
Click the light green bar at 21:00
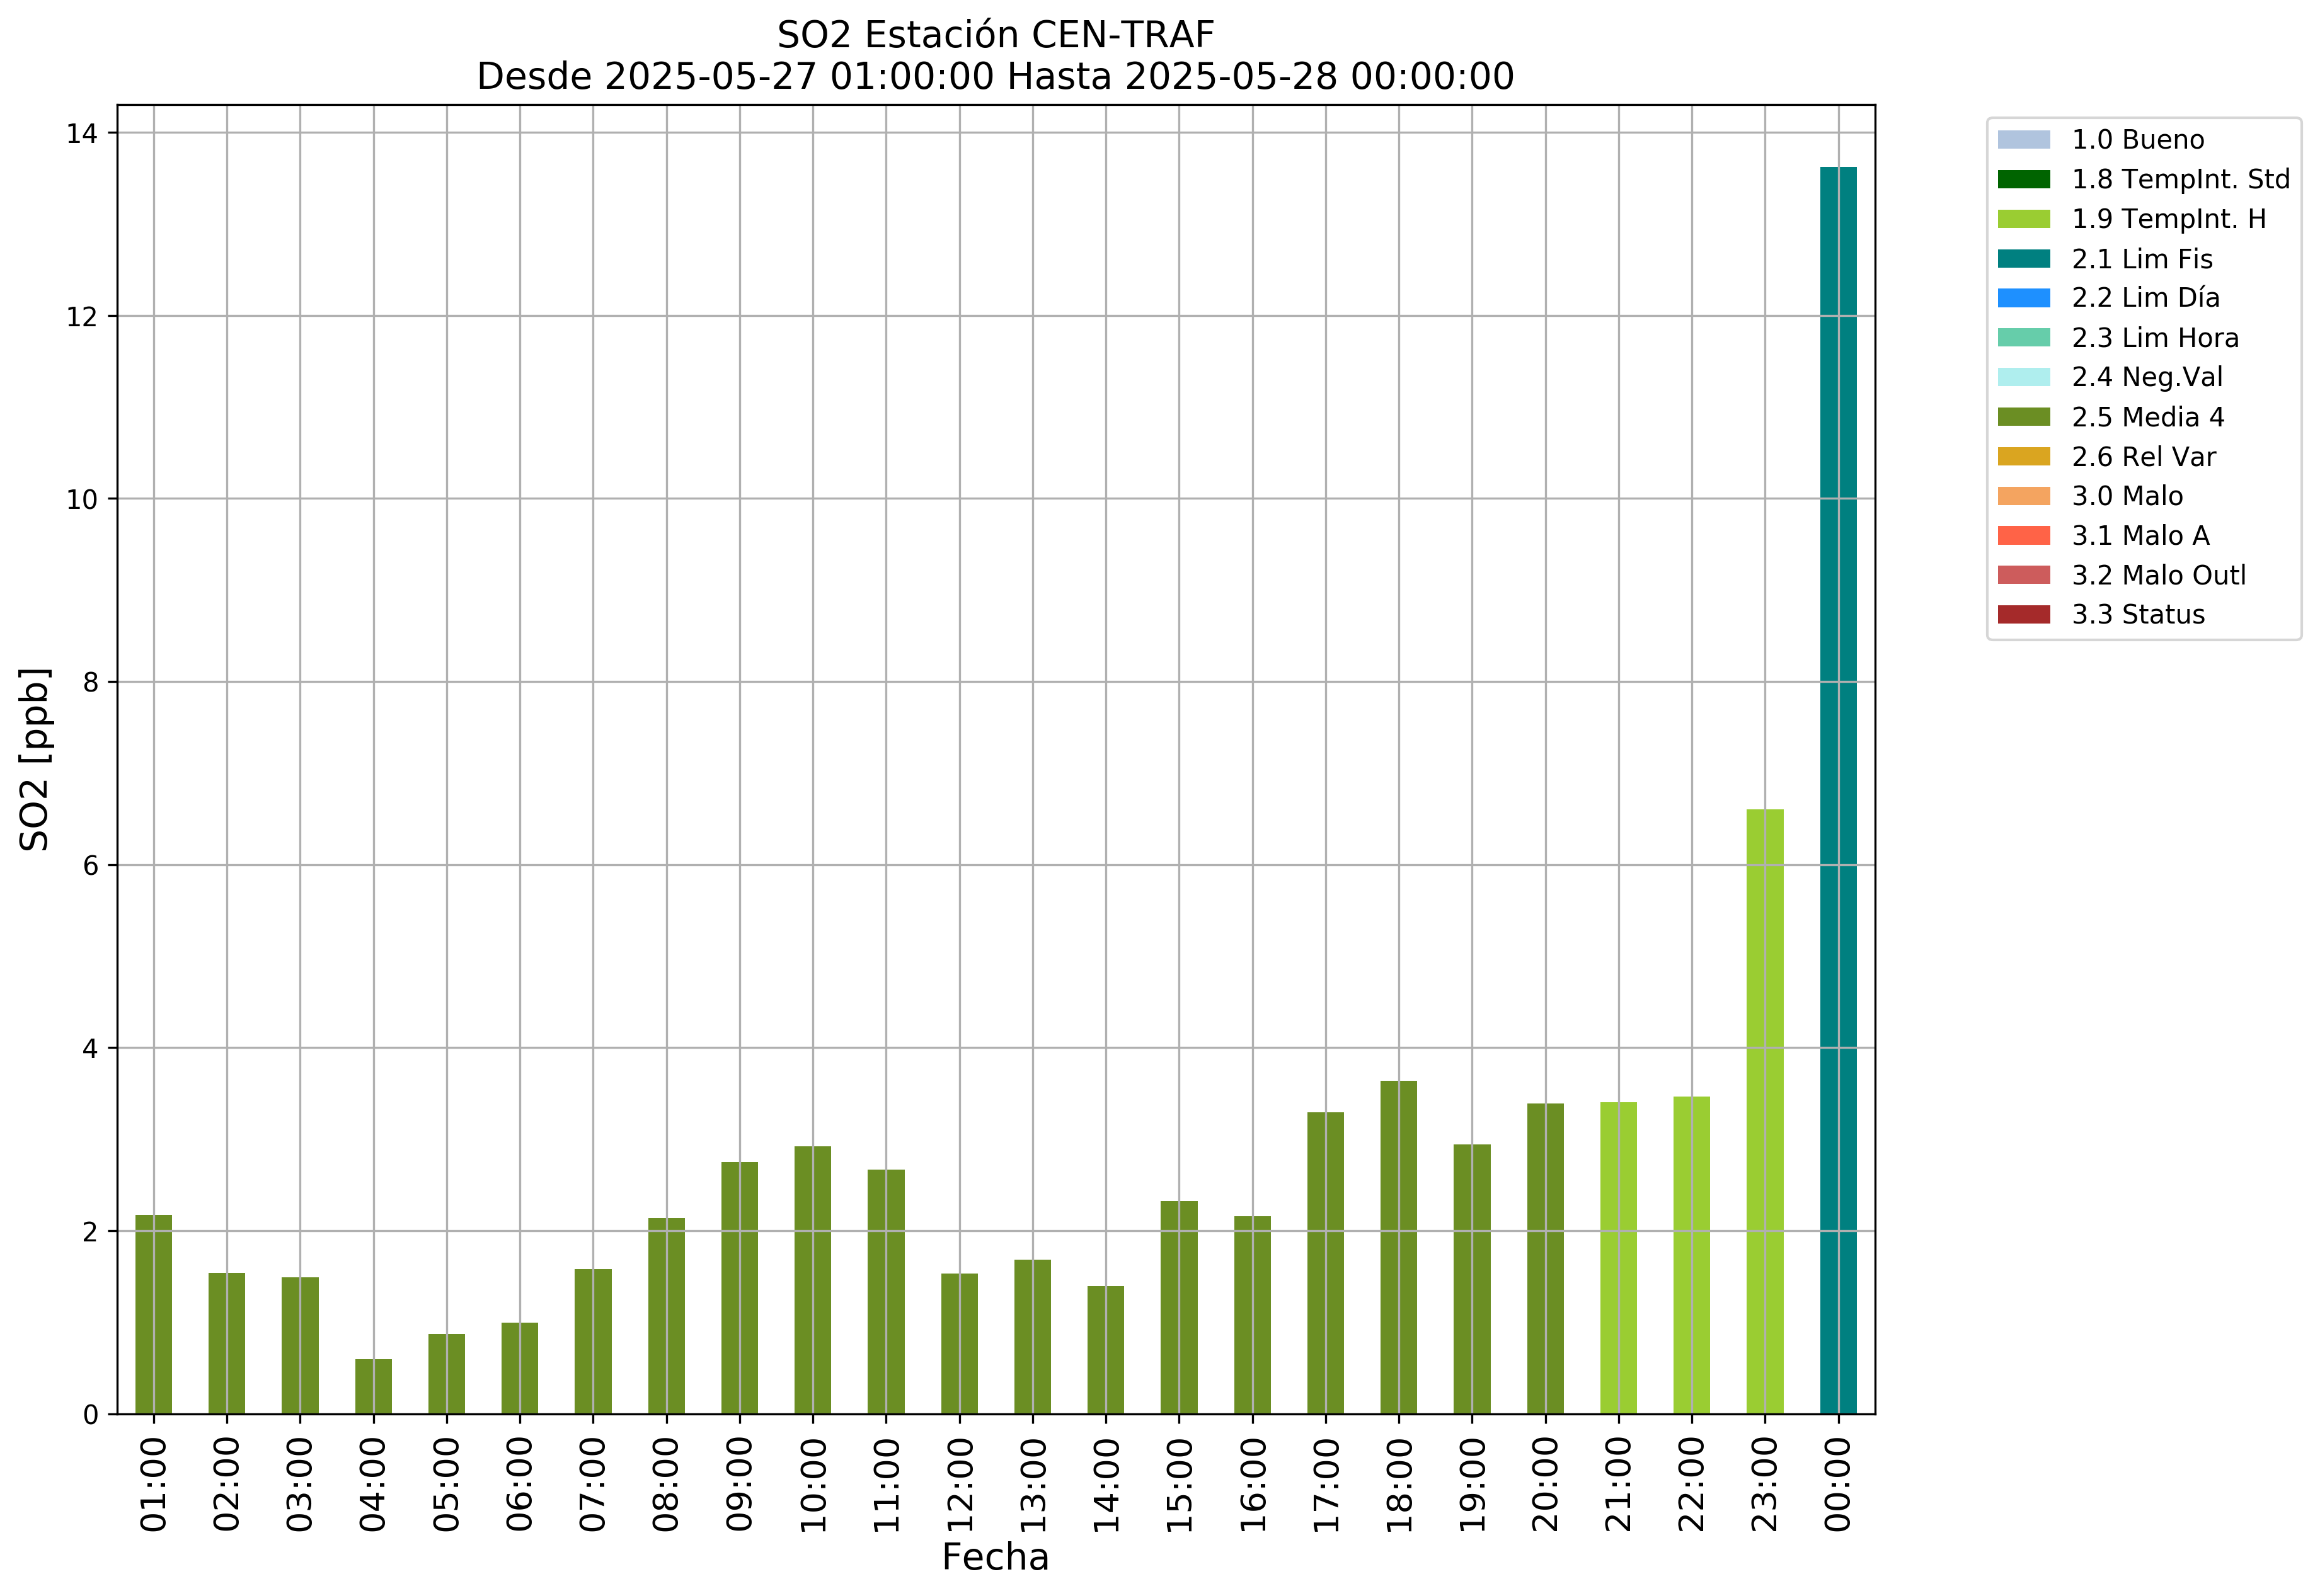click(1619, 1258)
